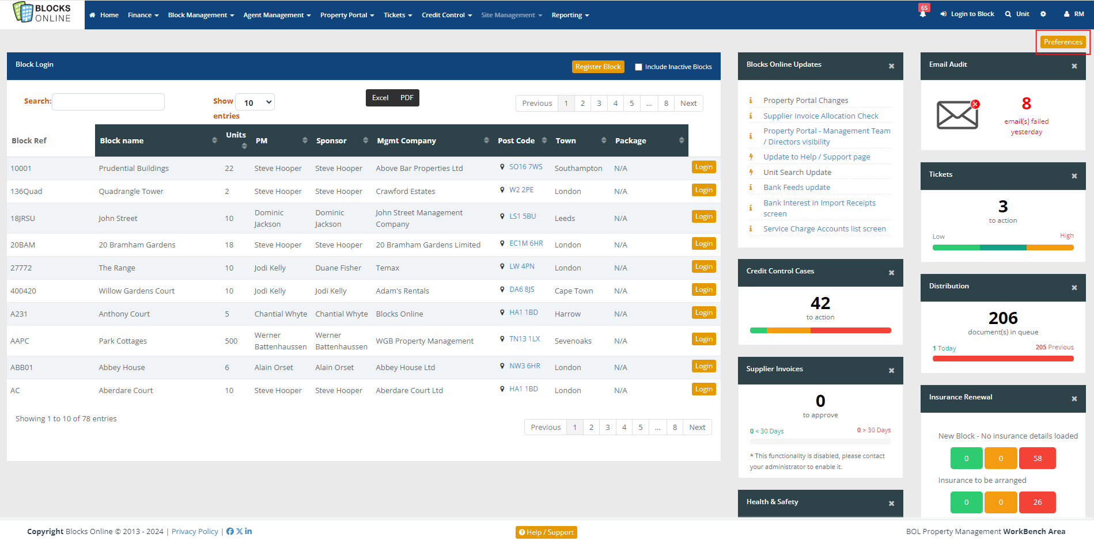Close the Insurance Renewal widget

(1074, 399)
